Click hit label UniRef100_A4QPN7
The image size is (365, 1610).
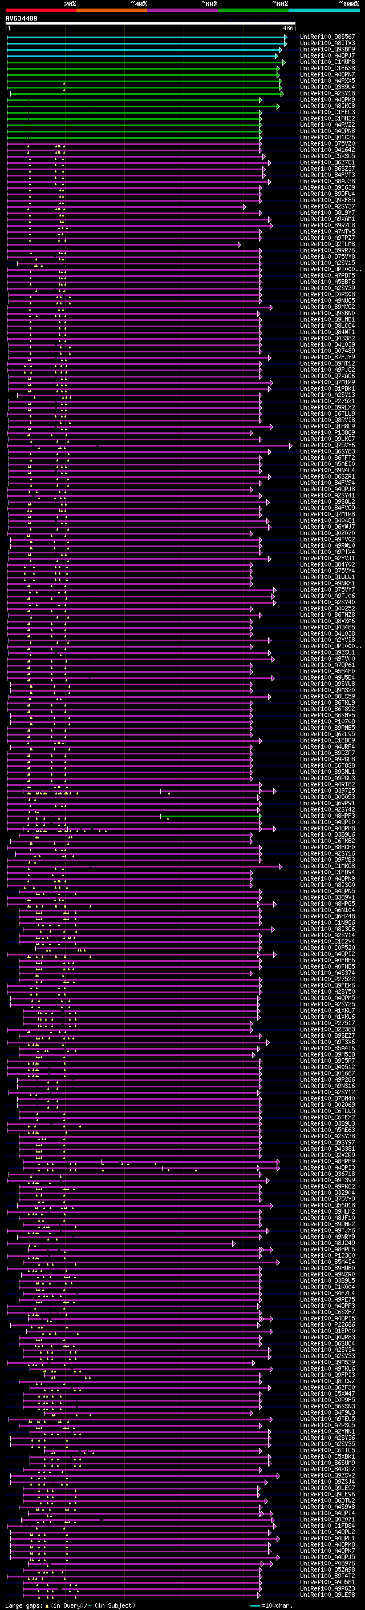click(327, 74)
